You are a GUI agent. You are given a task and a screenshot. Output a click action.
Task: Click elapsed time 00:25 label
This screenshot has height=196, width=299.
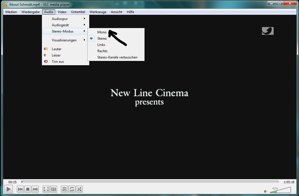tap(12, 182)
